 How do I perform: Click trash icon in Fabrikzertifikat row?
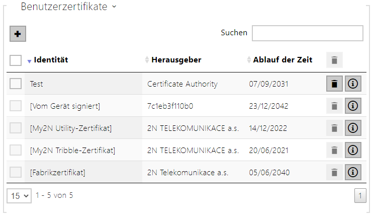click(x=334, y=172)
